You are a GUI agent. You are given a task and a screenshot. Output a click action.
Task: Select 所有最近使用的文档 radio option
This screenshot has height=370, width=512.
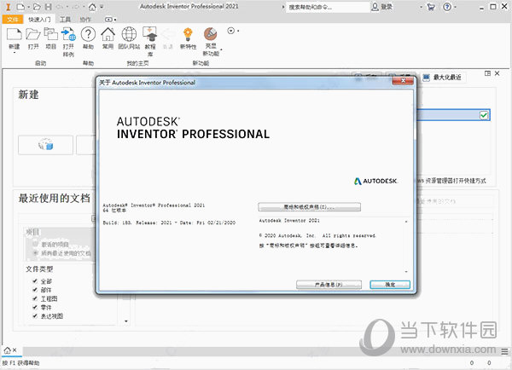35,253
